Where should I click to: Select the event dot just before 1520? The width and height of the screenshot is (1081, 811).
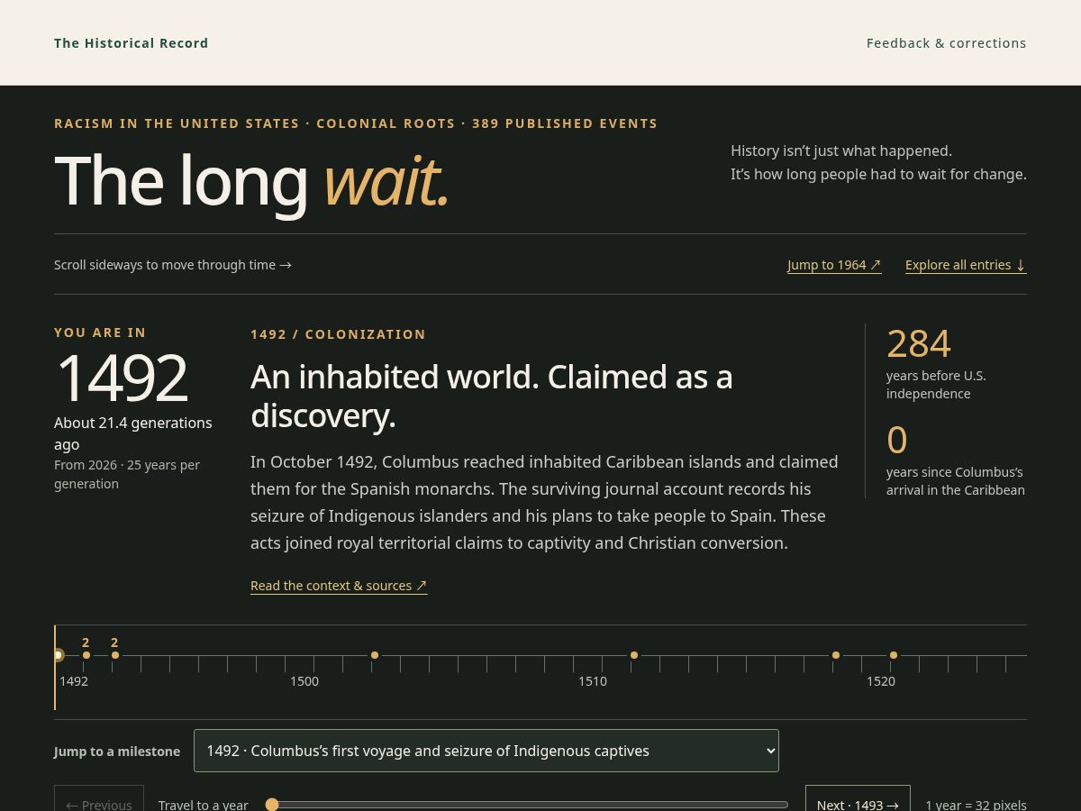click(x=836, y=655)
